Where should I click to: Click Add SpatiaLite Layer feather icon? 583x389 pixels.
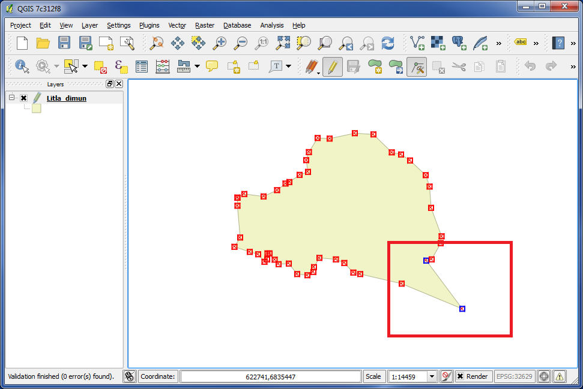[x=480, y=43]
